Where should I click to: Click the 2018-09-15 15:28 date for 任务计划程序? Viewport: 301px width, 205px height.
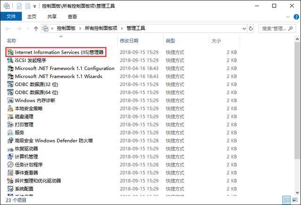(x=139, y=165)
